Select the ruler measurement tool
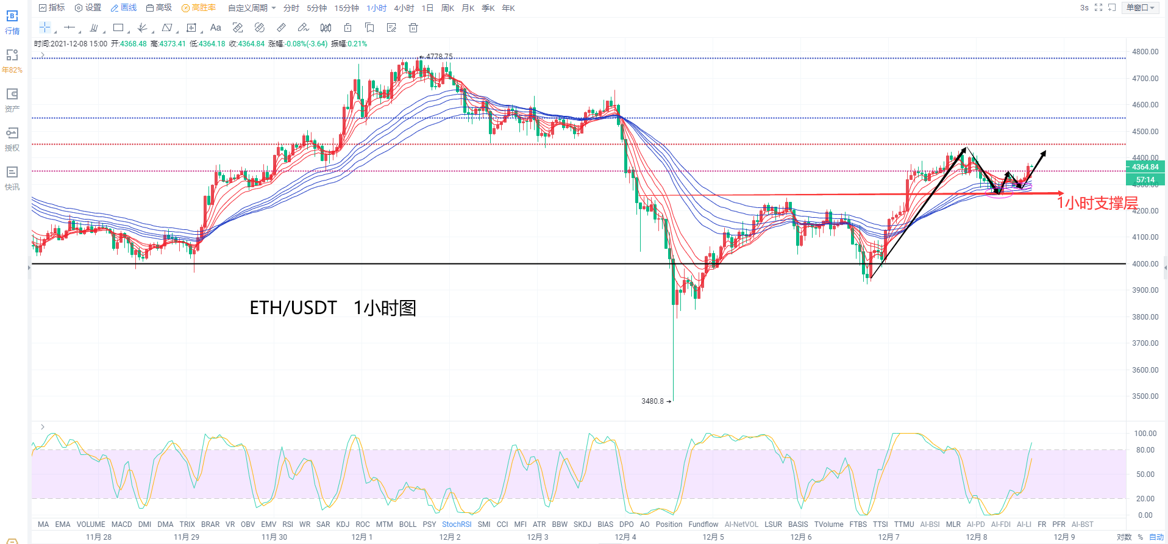 coord(281,27)
